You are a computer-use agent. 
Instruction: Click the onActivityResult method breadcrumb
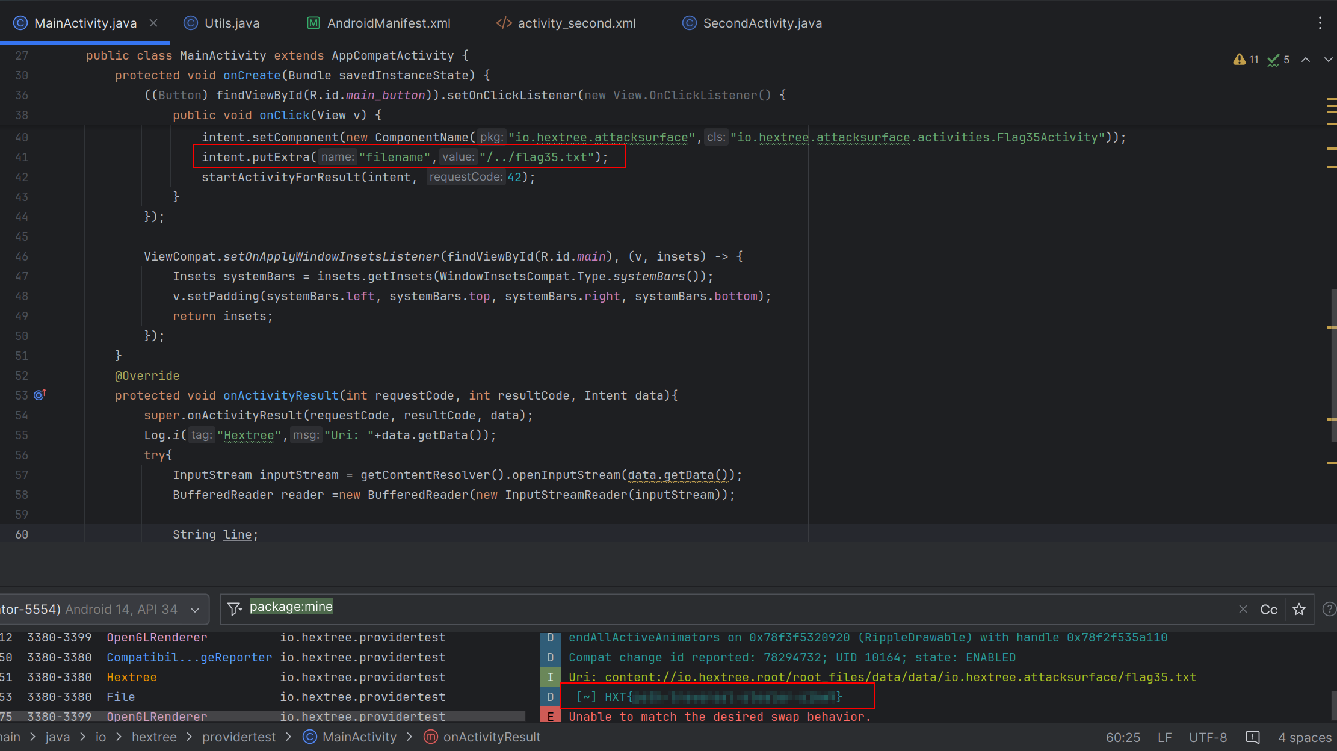pyautogui.click(x=482, y=737)
